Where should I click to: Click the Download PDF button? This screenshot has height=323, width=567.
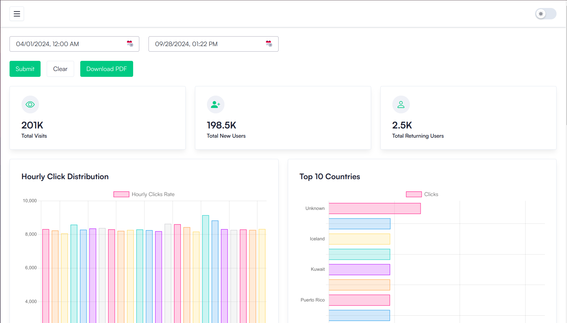coord(106,69)
